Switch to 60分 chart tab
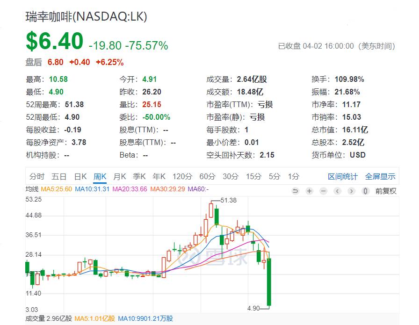419x325 pixels. [207, 176]
